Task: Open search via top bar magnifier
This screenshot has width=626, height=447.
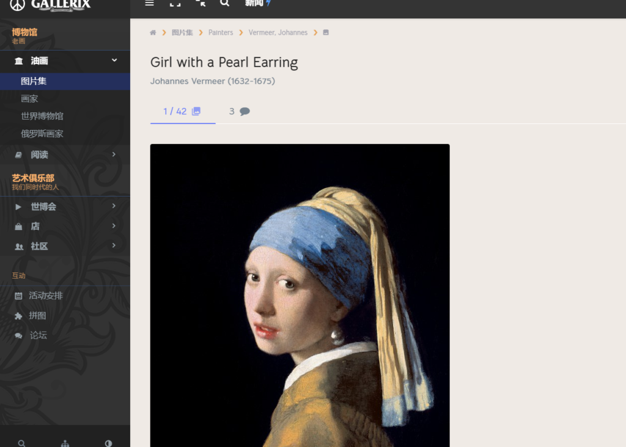Action: coord(225,3)
